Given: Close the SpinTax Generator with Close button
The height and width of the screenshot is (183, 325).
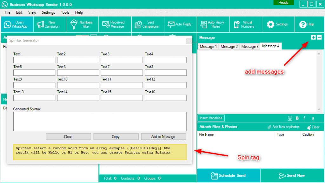Looking at the screenshot, I should click(68, 137).
